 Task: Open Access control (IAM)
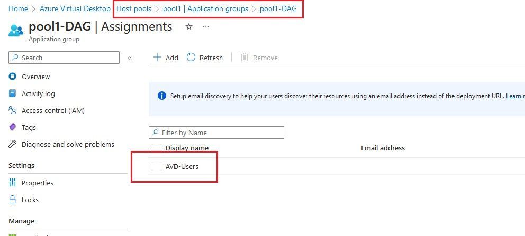pos(53,110)
